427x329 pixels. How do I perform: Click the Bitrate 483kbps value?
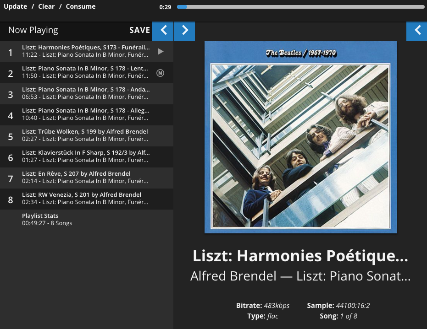click(x=277, y=306)
